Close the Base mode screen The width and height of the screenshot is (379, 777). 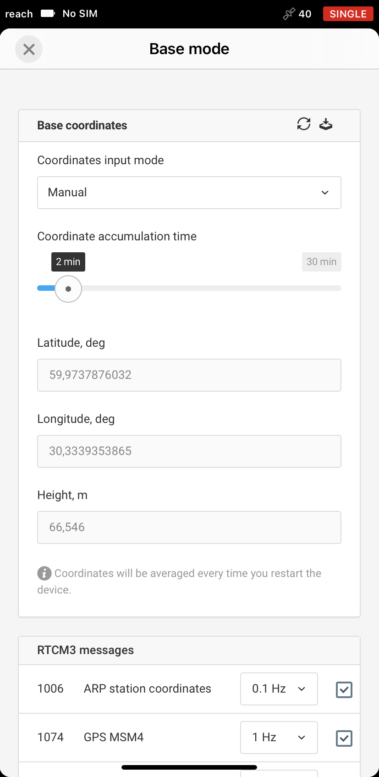[29, 49]
